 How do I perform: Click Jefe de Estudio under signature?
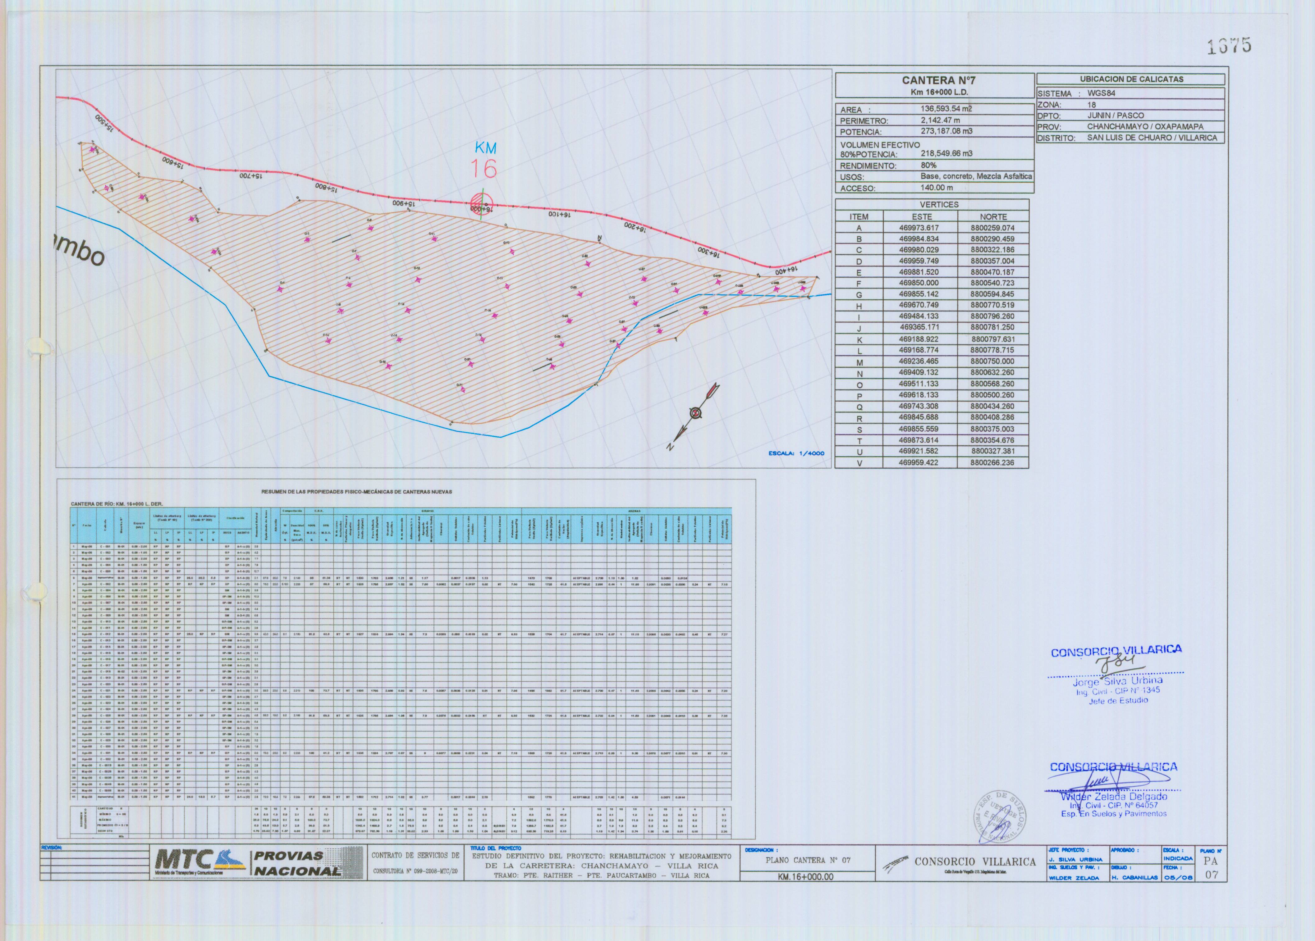[x=1119, y=701]
